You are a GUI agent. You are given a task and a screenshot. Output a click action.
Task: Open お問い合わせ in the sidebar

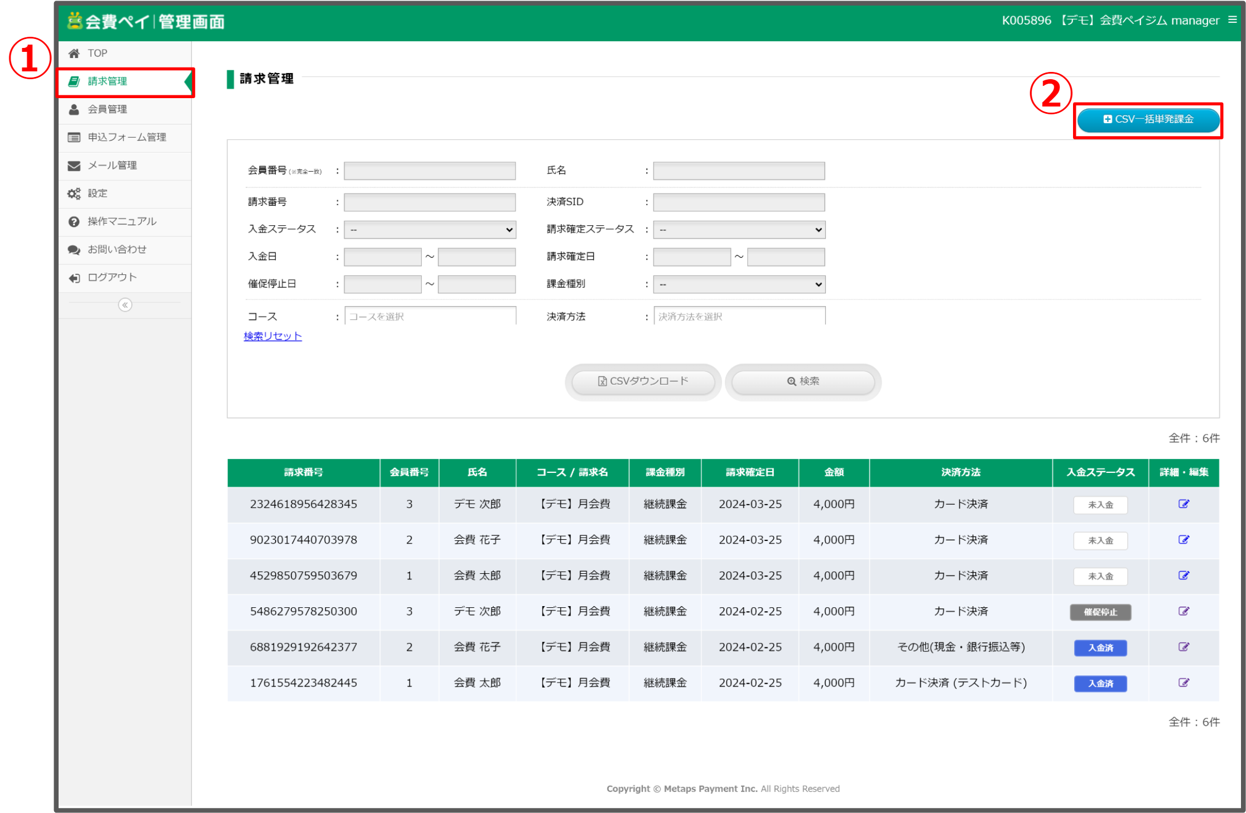[x=125, y=249]
